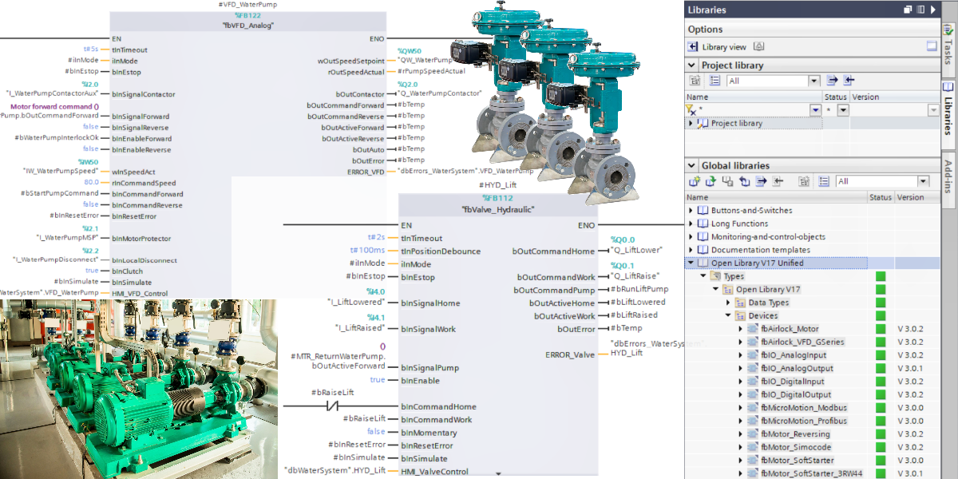Viewport: 958px width, 479px height.
Task: Toggle the green status box of fbIO_AnalogInput
Action: [881, 355]
